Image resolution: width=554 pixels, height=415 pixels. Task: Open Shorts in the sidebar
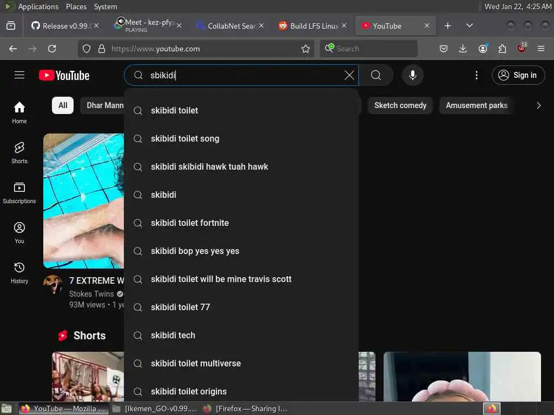click(x=19, y=153)
